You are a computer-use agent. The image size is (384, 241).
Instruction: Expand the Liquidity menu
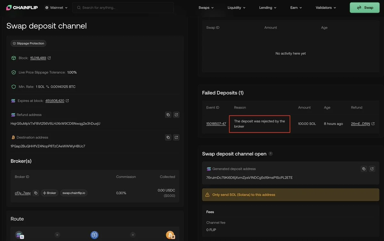point(236,7)
